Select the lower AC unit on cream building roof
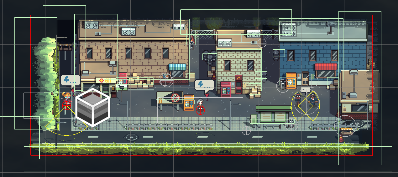Image resolution: width=398 pixels, height=177 pixels. coord(225,42)
